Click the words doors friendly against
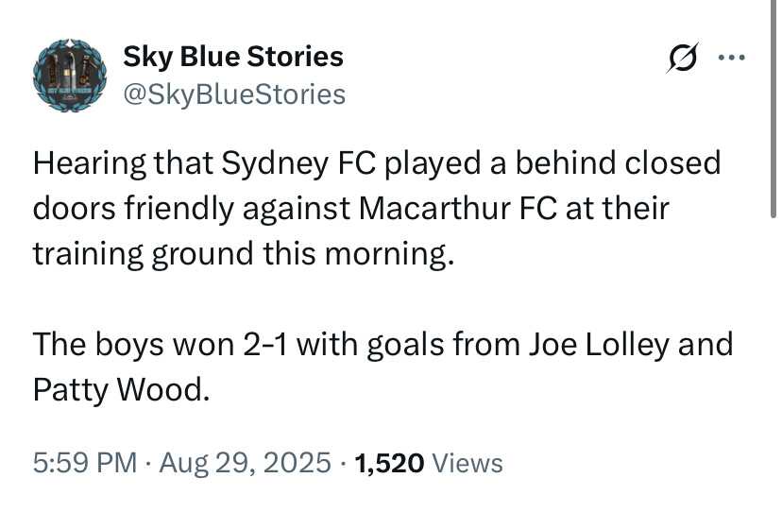 [192, 209]
